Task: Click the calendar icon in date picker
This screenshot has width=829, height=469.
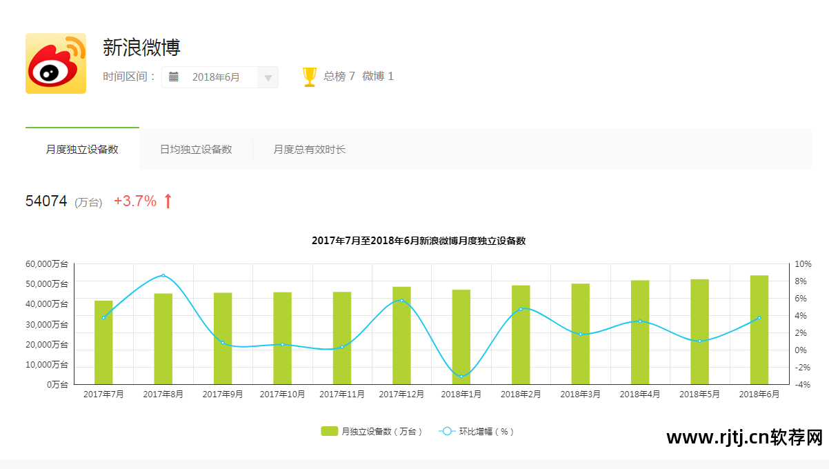Action: [x=174, y=77]
